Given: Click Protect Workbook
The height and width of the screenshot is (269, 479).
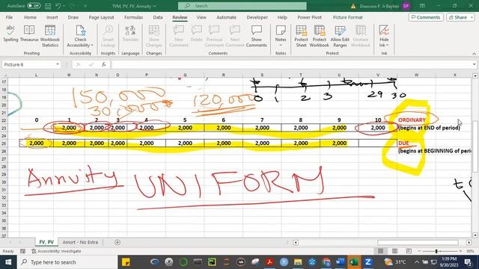Looking at the screenshot, I should click(x=320, y=36).
